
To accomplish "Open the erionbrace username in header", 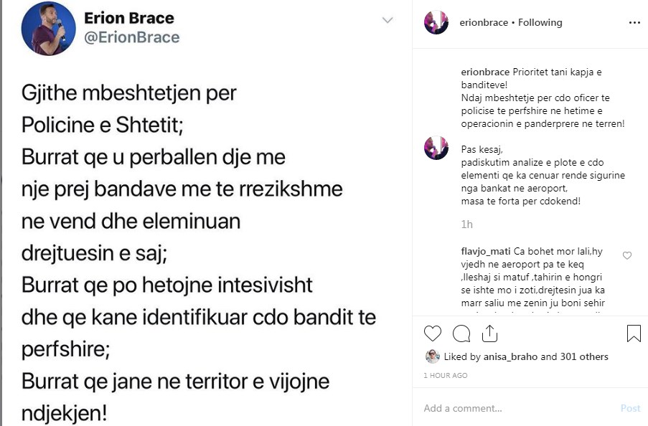I will 483,23.
